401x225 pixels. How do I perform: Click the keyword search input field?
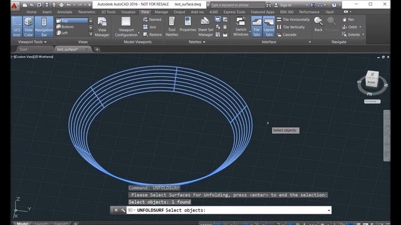(x=237, y=5)
